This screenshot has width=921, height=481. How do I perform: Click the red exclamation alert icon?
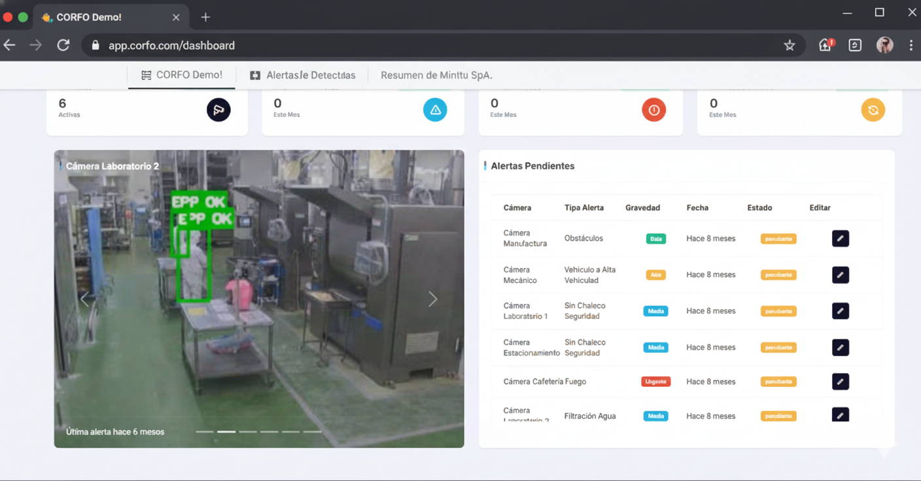(653, 110)
